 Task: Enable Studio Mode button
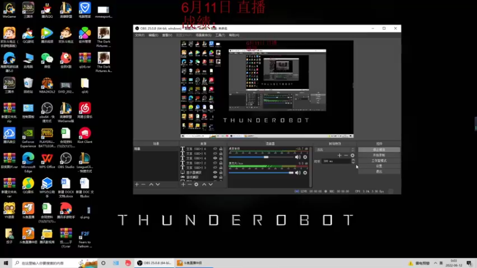tap(379, 161)
